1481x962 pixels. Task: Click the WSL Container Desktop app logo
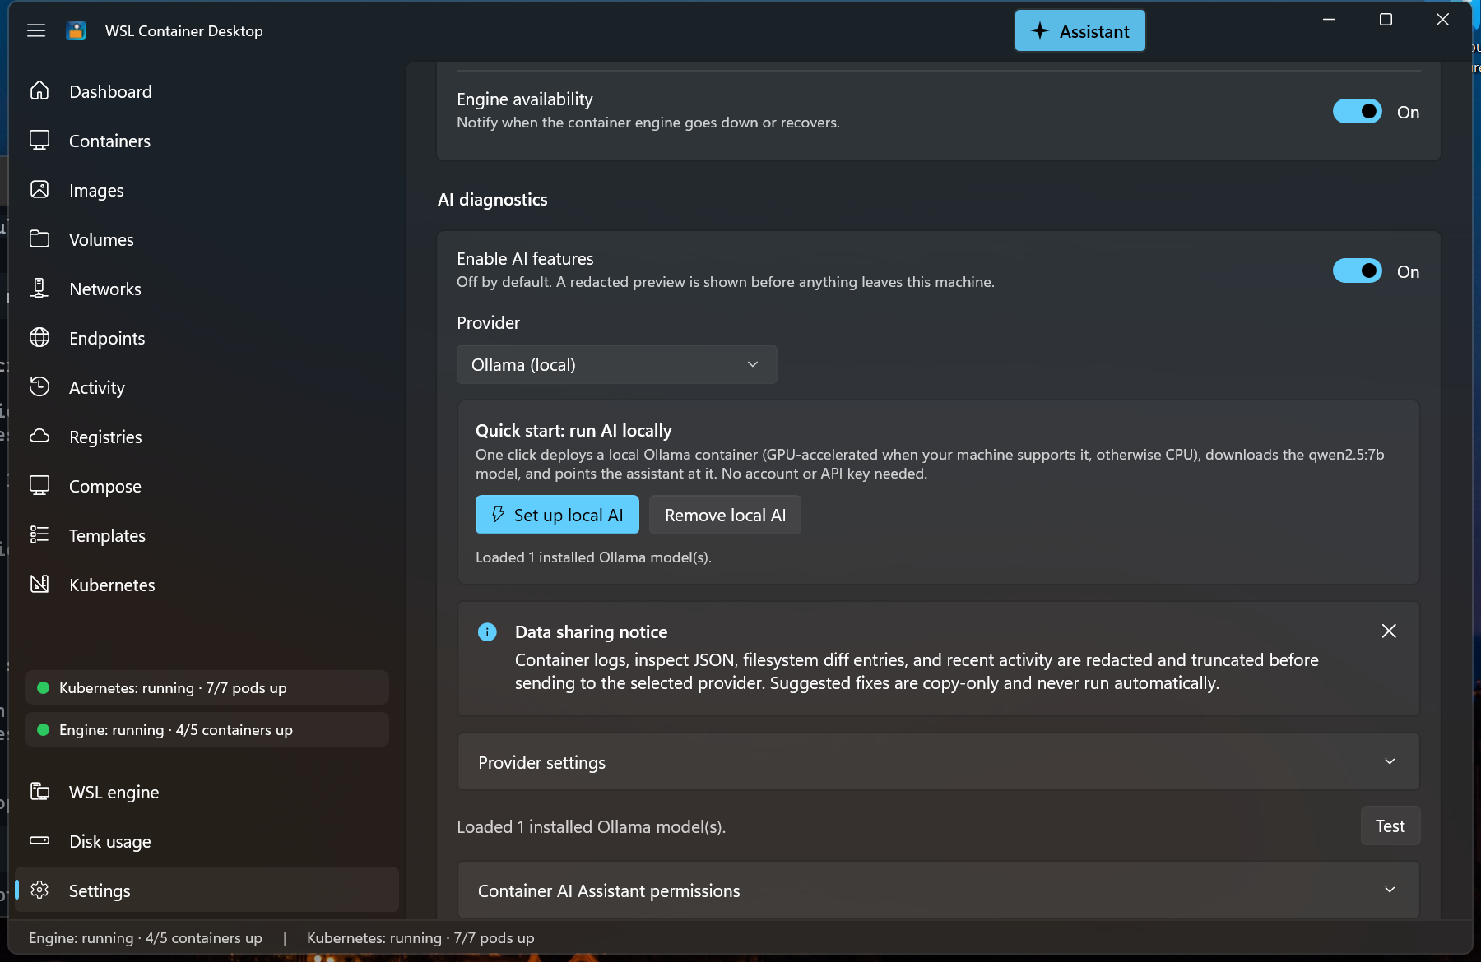(x=76, y=30)
